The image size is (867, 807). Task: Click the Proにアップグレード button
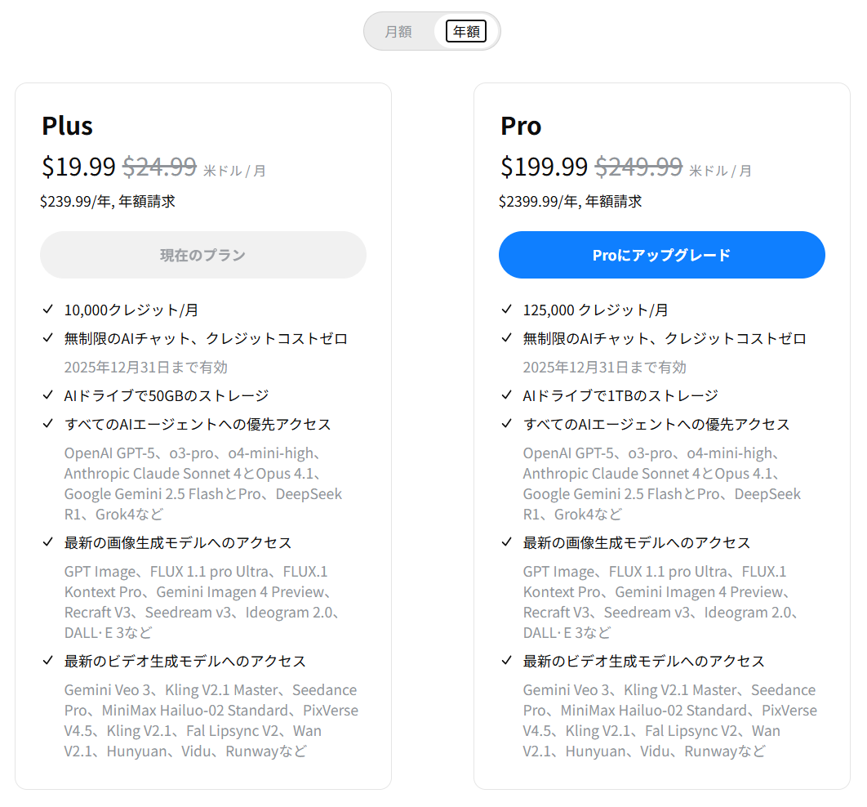click(x=661, y=255)
